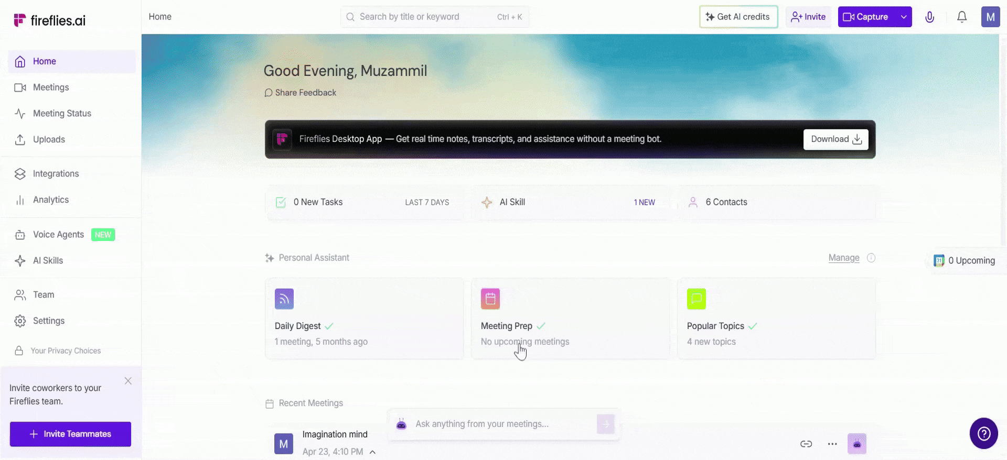
Task: Open Your Privacy Choices link
Action: pos(66,351)
